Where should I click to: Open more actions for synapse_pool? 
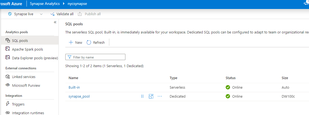[x=160, y=96]
